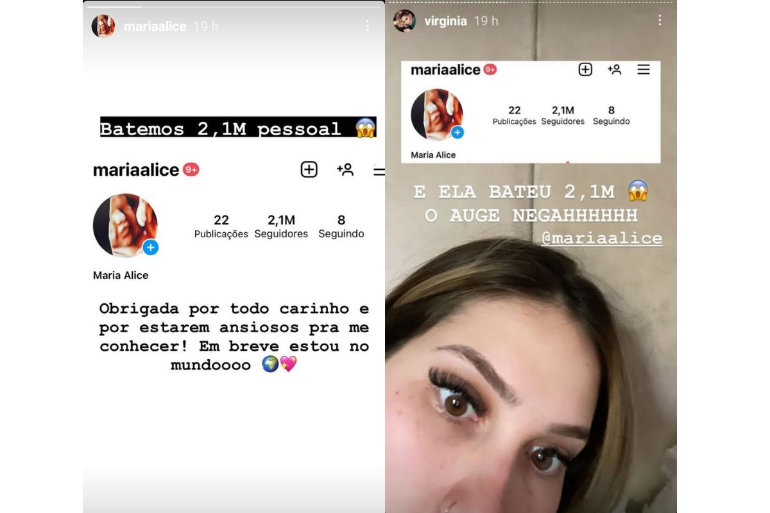Follow the @mariaalice mention link
Image resolution: width=770 pixels, height=513 pixels.
coord(602,238)
